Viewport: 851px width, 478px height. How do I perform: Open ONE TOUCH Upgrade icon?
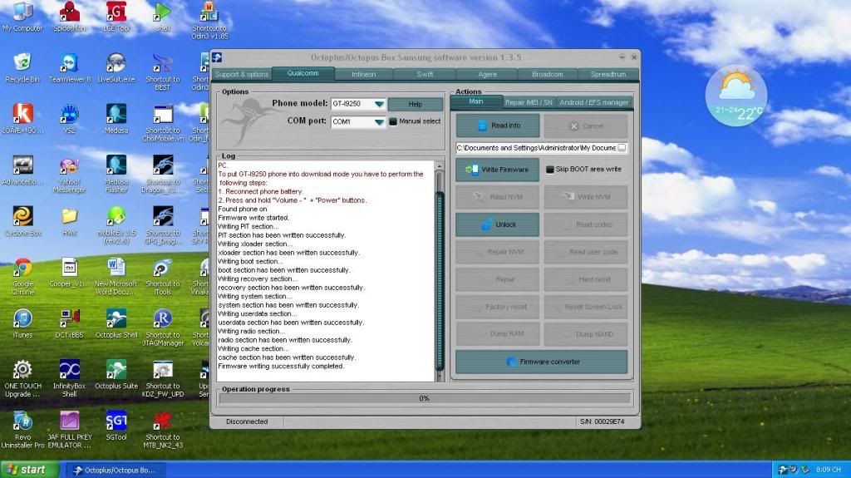coord(22,378)
